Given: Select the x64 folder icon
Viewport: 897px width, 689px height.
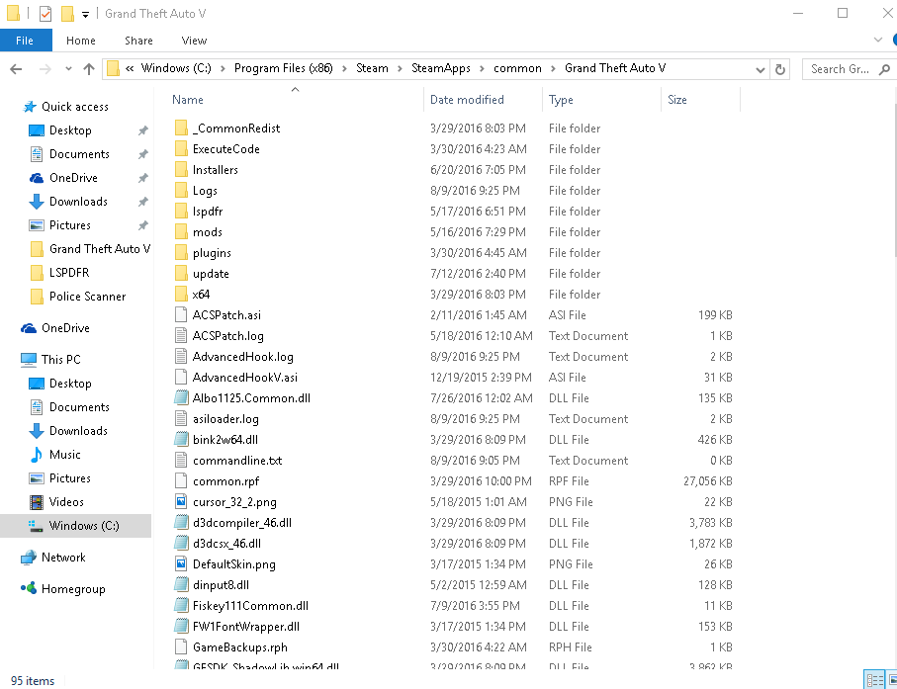Looking at the screenshot, I should 181,294.
